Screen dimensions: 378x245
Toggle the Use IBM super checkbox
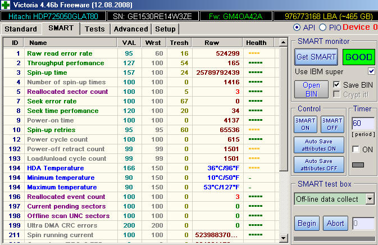pos(371,71)
